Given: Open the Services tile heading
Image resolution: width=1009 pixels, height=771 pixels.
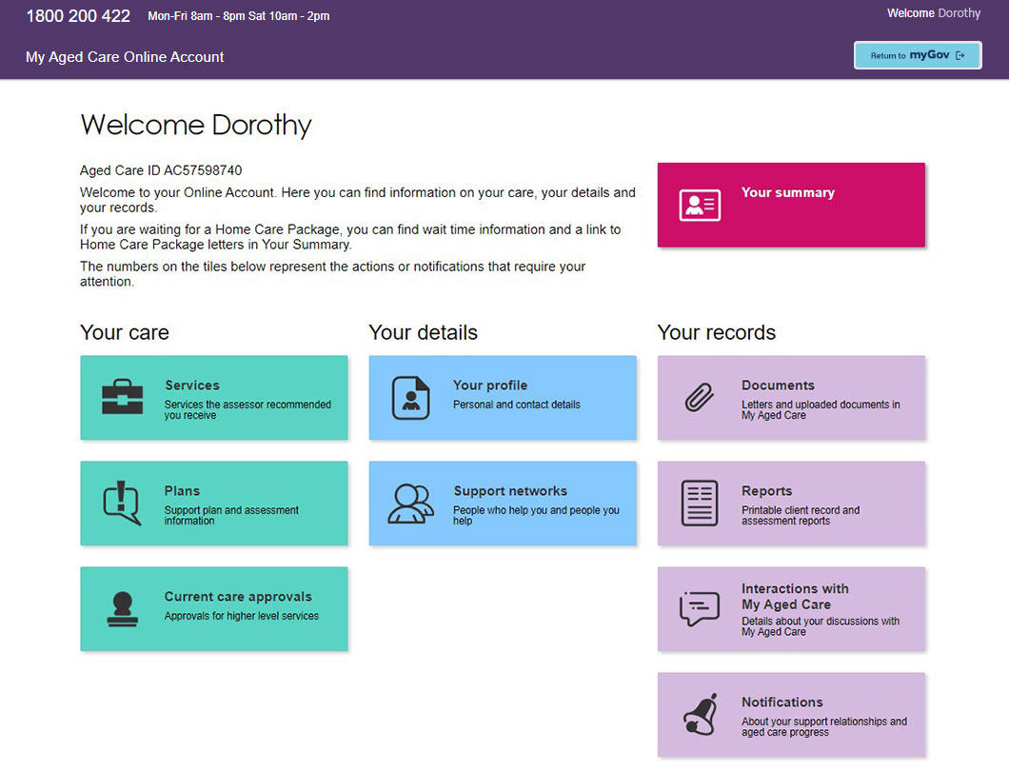Looking at the screenshot, I should point(191,385).
